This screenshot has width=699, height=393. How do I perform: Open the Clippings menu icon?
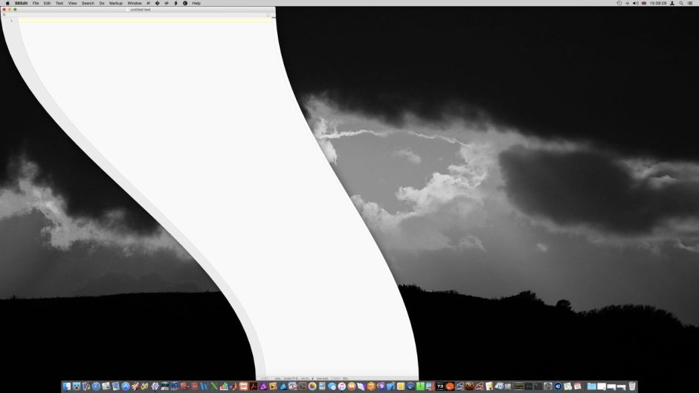[x=185, y=3]
